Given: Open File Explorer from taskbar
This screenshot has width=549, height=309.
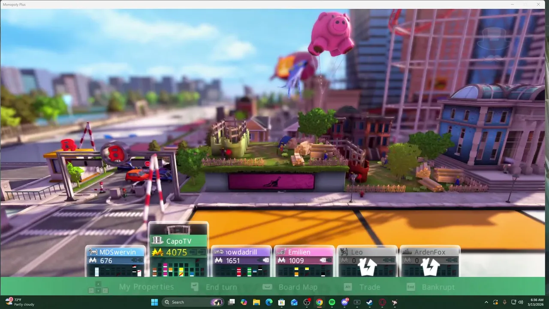Looking at the screenshot, I should coord(256,302).
